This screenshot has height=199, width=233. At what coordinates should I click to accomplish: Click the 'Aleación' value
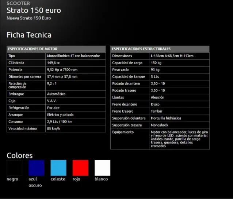157,97
